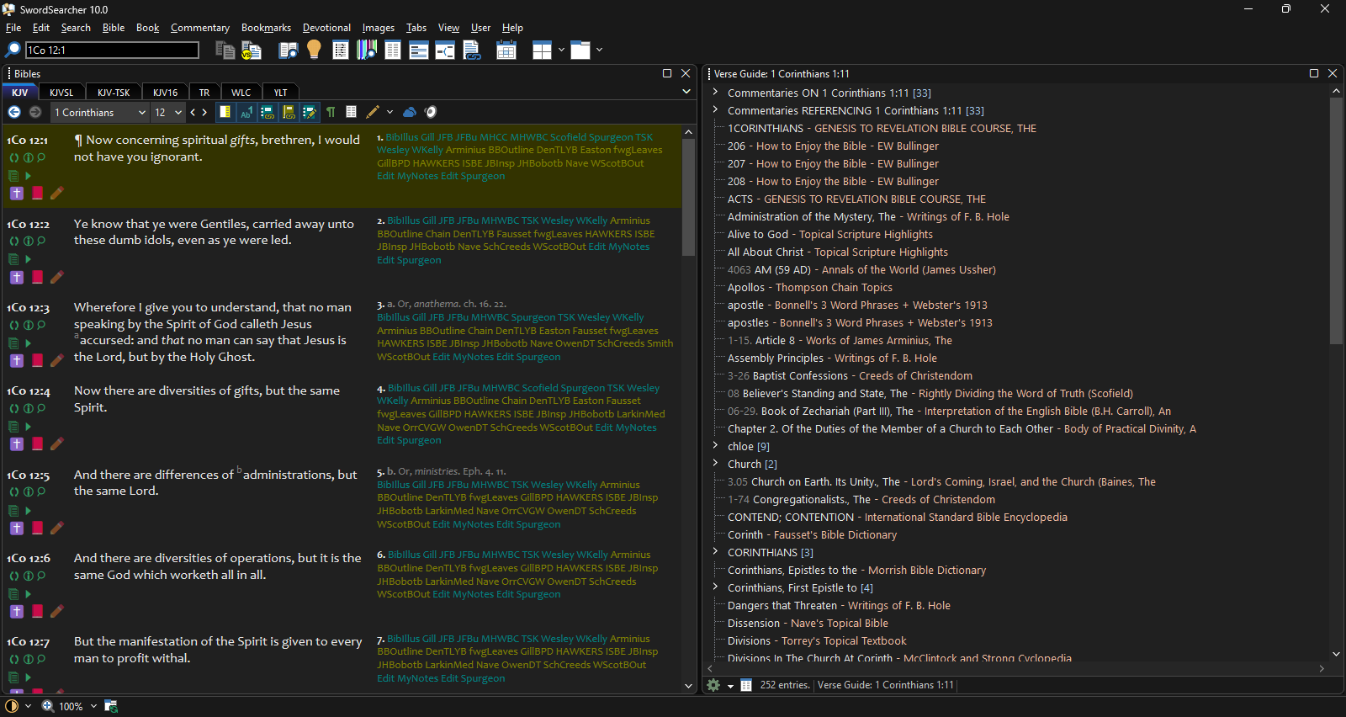
Task: Open Dissension - Nave's Topical Bible entry
Action: pyautogui.click(x=808, y=624)
